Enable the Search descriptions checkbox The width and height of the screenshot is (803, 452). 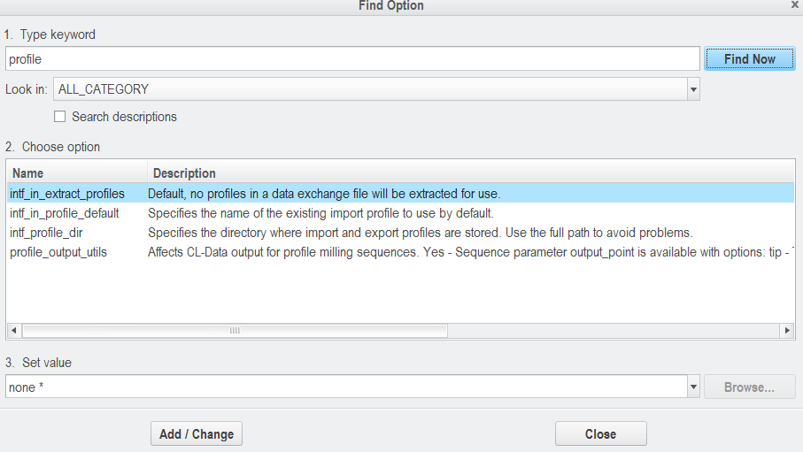pyautogui.click(x=60, y=117)
